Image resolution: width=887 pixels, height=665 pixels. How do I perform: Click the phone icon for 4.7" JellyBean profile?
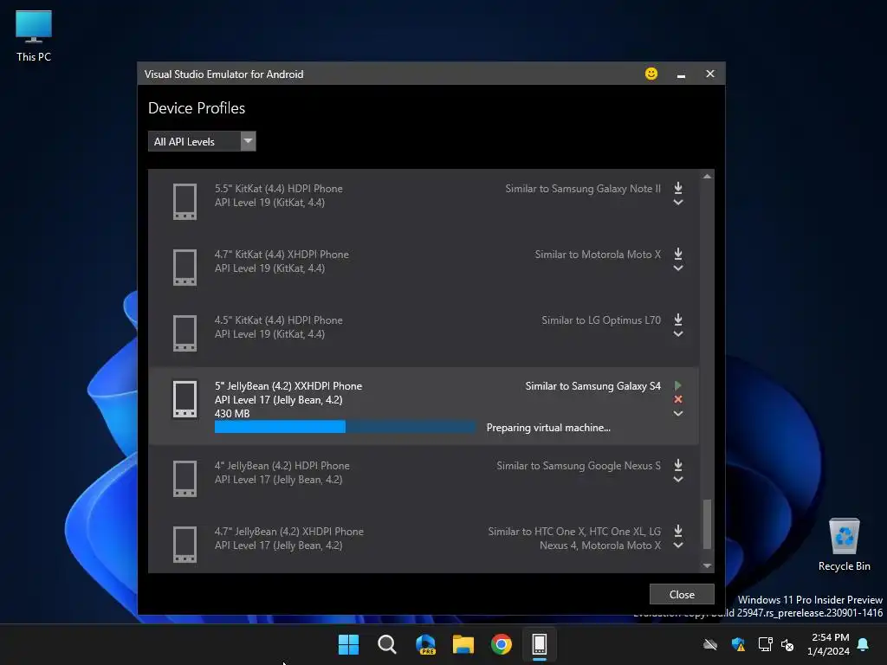185,544
